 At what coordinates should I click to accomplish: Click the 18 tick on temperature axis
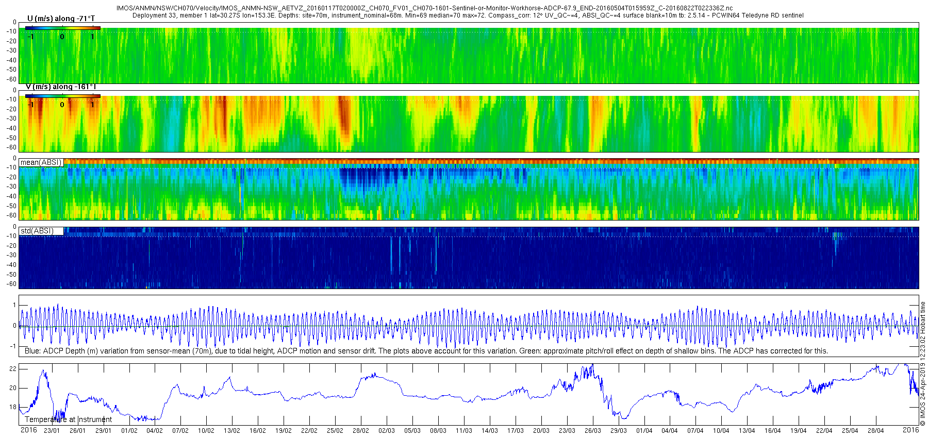13,407
